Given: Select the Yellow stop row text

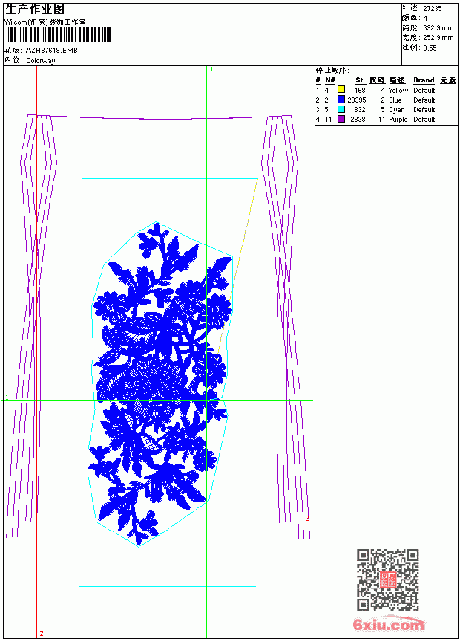Looking at the screenshot, I should [375, 90].
